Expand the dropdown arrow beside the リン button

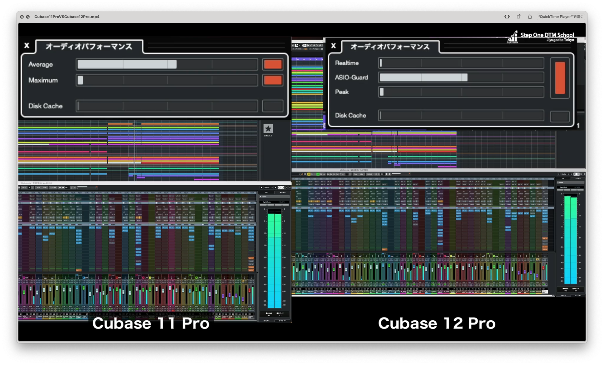[29, 187]
